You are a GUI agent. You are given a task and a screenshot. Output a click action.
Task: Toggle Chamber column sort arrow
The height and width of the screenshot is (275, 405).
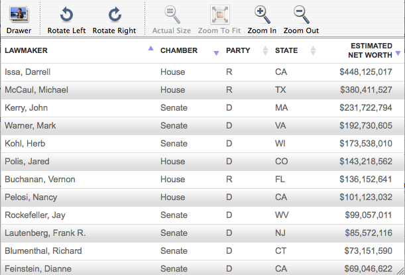point(216,52)
